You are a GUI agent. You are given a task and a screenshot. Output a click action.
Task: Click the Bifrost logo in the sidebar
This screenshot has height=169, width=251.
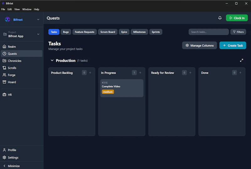(x=8, y=19)
